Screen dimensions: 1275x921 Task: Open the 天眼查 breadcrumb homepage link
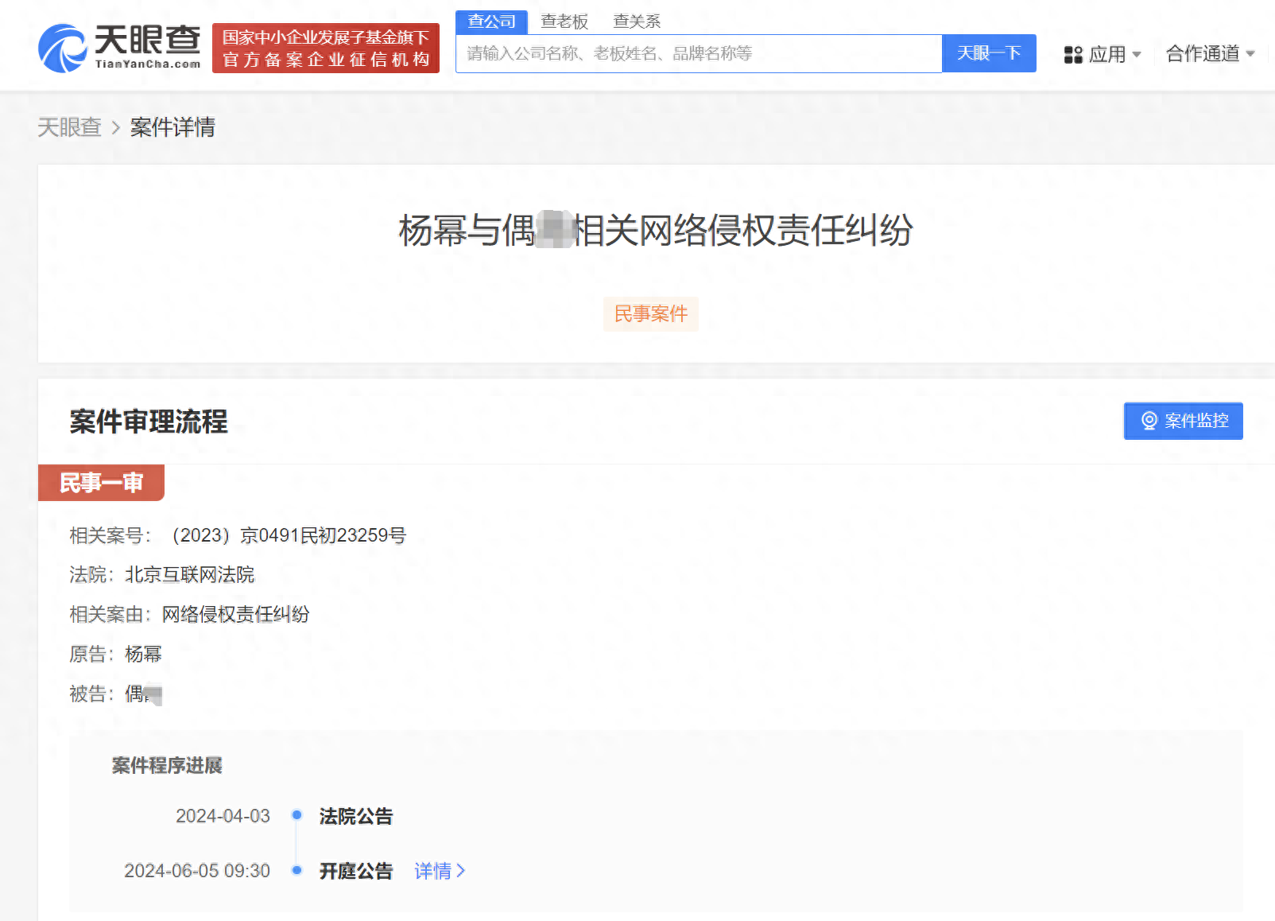[x=69, y=128]
